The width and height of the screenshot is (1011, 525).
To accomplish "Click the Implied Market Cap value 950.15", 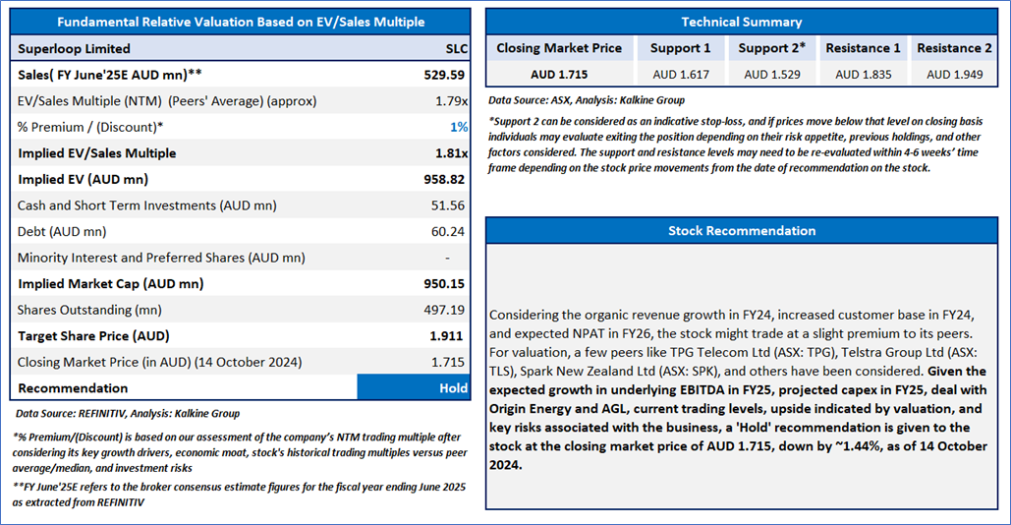I will tap(444, 284).
